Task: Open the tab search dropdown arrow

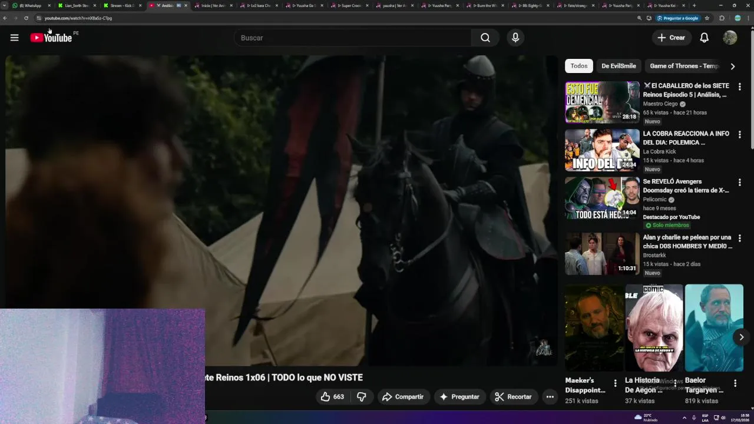Action: click(x=5, y=5)
